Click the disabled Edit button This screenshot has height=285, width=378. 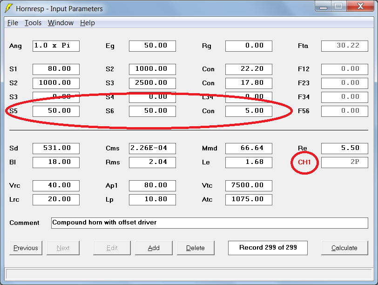point(112,248)
